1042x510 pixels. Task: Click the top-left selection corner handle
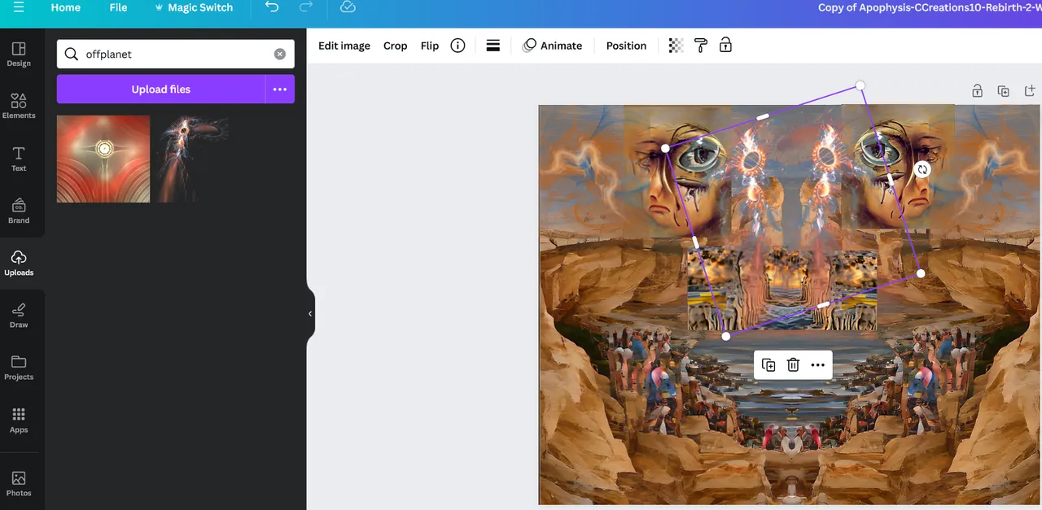(x=665, y=148)
